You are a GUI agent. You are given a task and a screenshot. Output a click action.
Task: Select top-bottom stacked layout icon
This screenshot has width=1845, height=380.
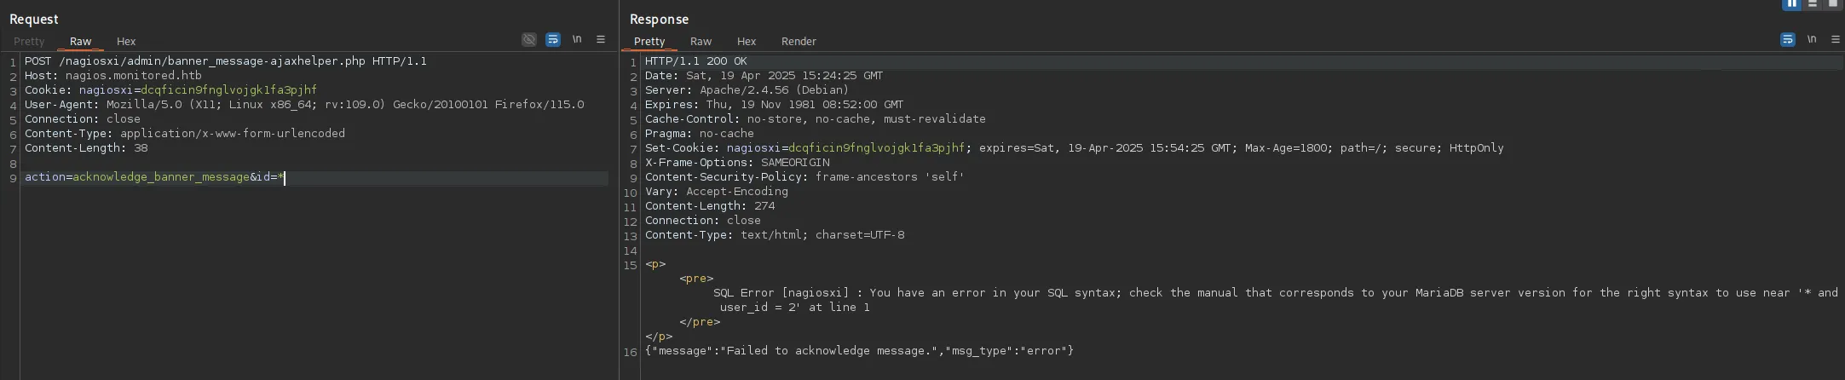tap(1813, 3)
